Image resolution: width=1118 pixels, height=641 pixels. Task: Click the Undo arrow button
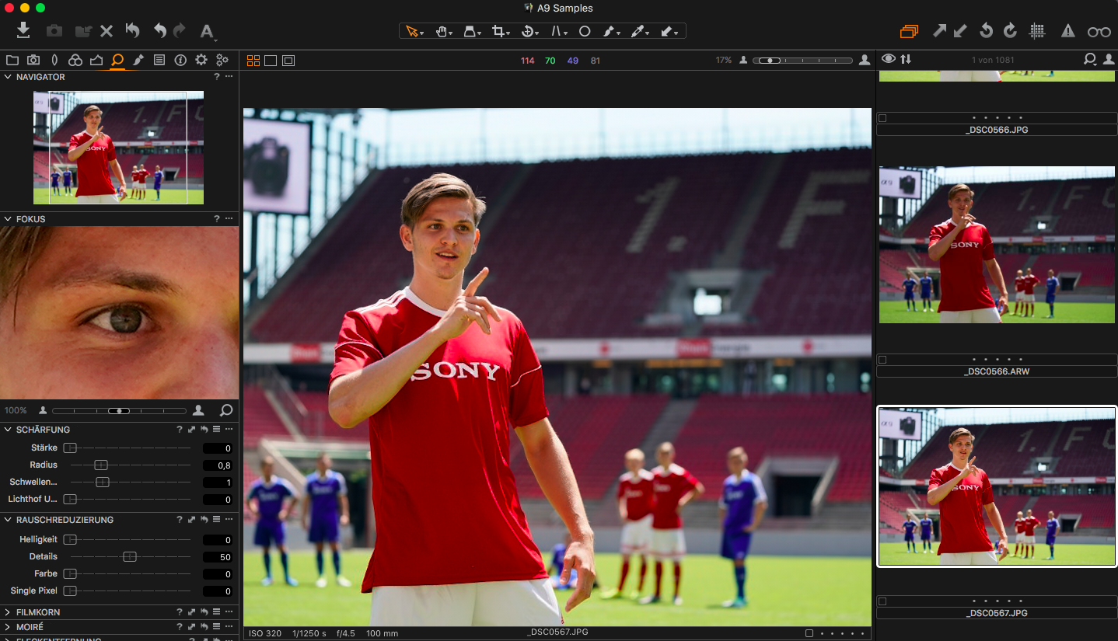point(160,30)
